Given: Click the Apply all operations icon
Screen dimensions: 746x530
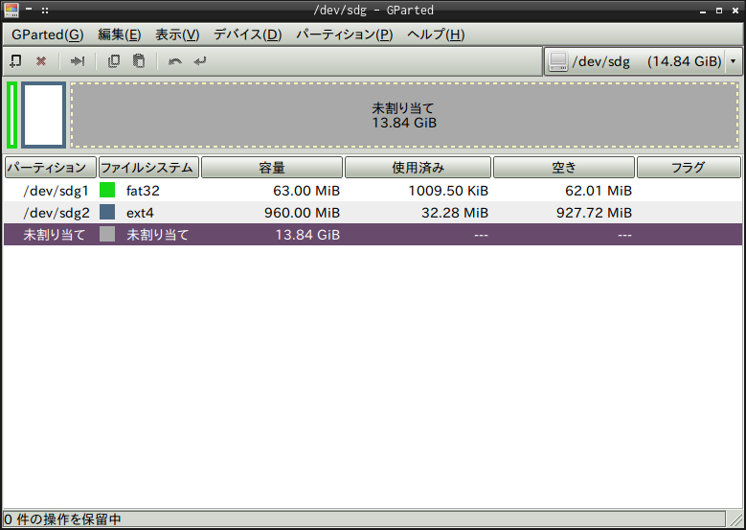Looking at the screenshot, I should coord(200,61).
